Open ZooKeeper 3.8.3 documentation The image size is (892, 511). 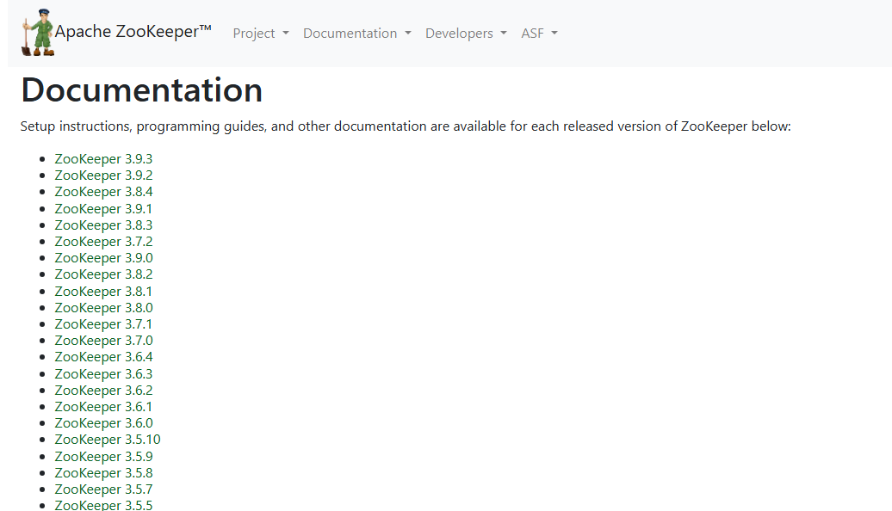(x=103, y=225)
